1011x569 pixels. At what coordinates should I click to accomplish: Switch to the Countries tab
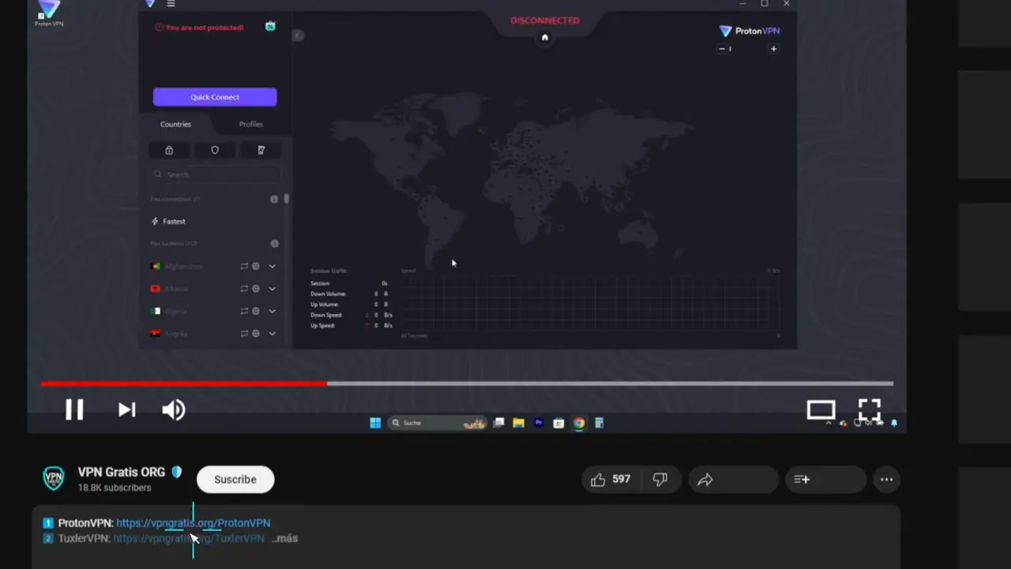coord(175,124)
